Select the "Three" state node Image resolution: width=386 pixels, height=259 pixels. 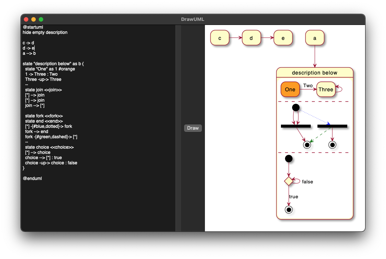pos(326,89)
